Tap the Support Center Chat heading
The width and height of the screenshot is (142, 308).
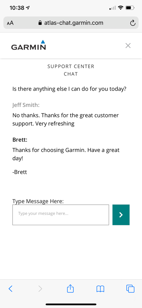(x=71, y=70)
